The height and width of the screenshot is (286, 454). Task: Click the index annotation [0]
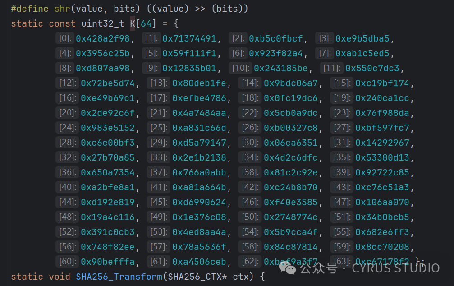tap(64, 38)
